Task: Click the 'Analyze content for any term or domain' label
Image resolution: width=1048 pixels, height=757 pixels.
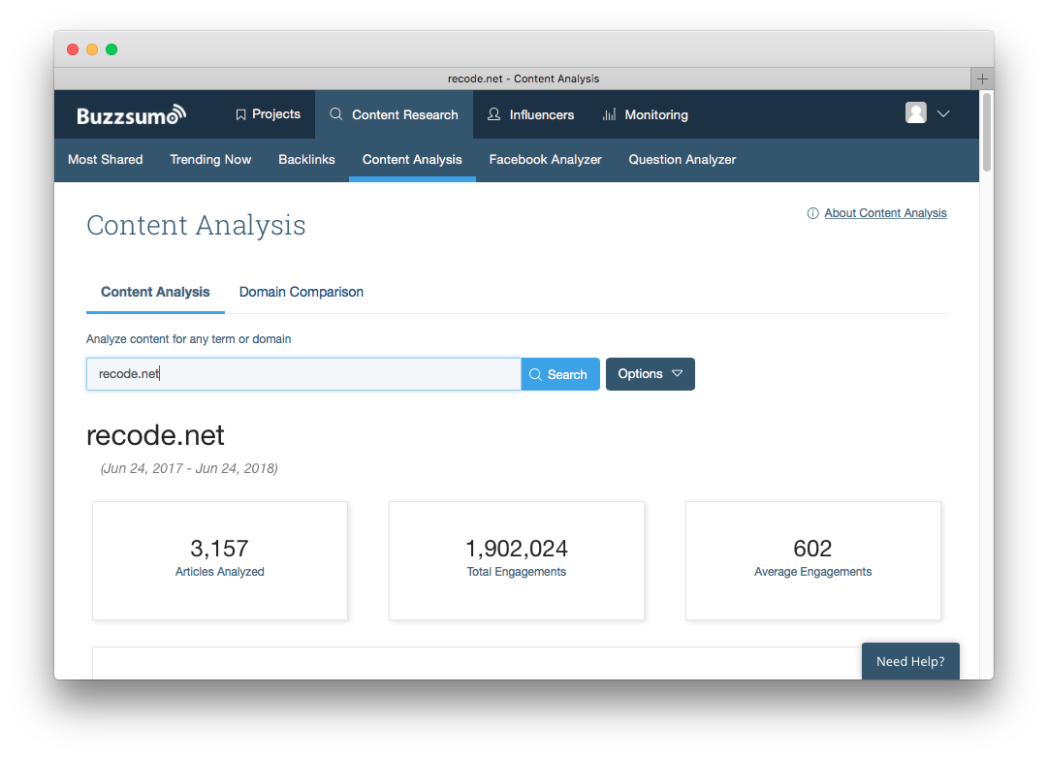Action: (188, 338)
